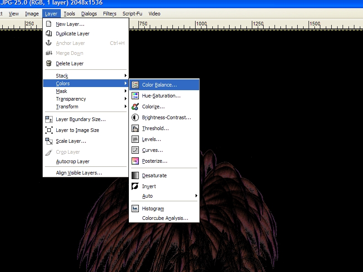The width and height of the screenshot is (363, 272).
Task: Choose Duplicate Layer entry
Action: tap(86, 34)
